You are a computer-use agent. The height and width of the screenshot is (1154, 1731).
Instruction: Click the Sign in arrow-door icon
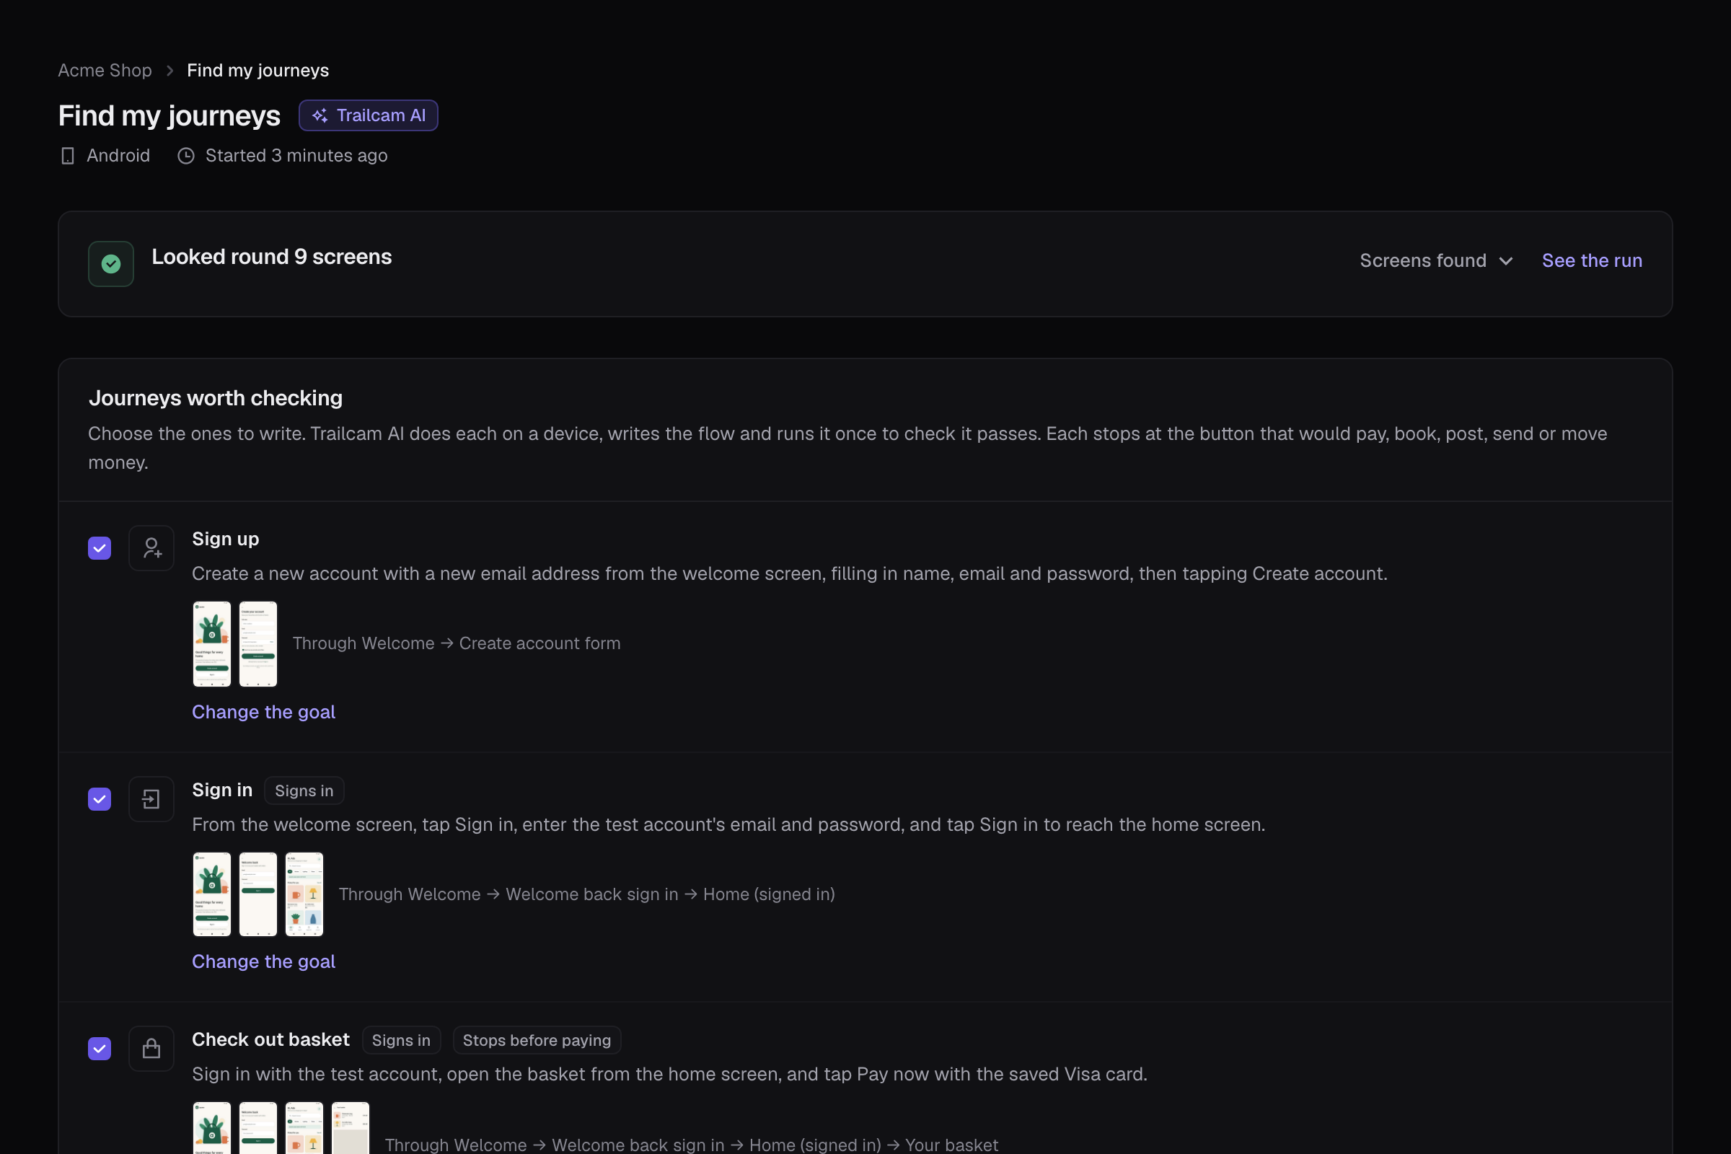[151, 799]
